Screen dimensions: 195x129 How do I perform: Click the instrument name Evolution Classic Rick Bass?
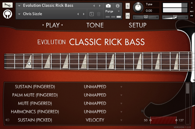pos(48,6)
